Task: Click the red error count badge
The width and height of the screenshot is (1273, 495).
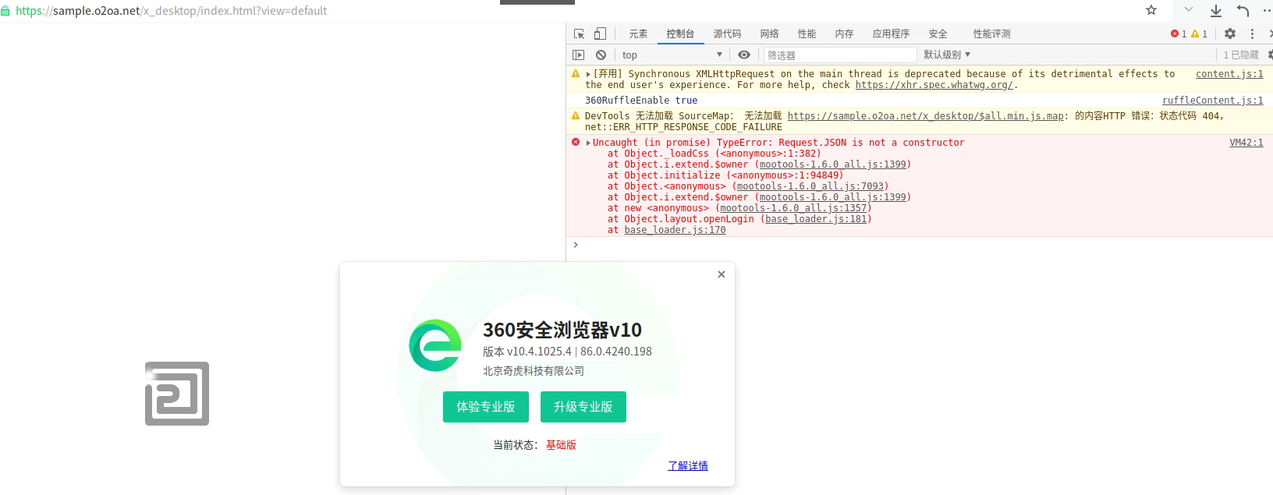Action: point(1179,34)
